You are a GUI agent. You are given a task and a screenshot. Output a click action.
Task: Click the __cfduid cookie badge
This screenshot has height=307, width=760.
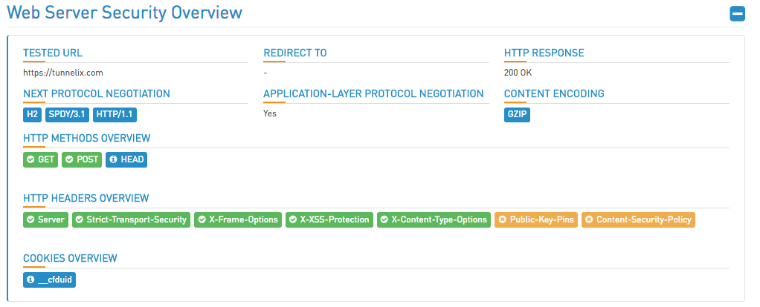[49, 280]
